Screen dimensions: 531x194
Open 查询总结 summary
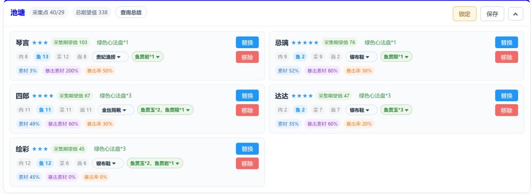[131, 13]
